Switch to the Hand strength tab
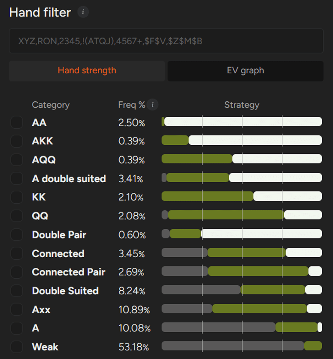This screenshot has width=333, height=359. pos(87,71)
